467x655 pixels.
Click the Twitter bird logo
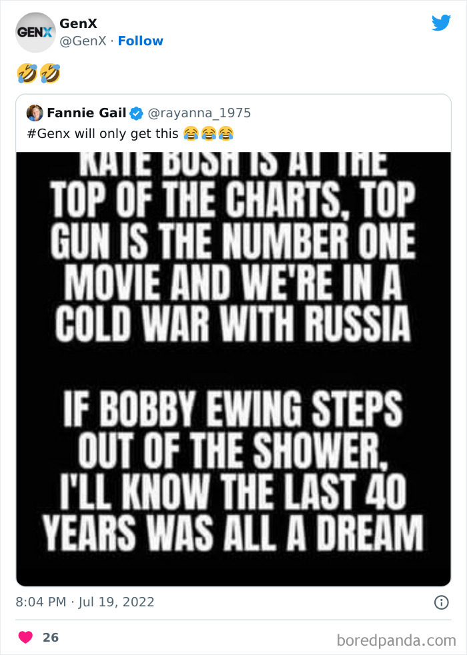click(441, 23)
